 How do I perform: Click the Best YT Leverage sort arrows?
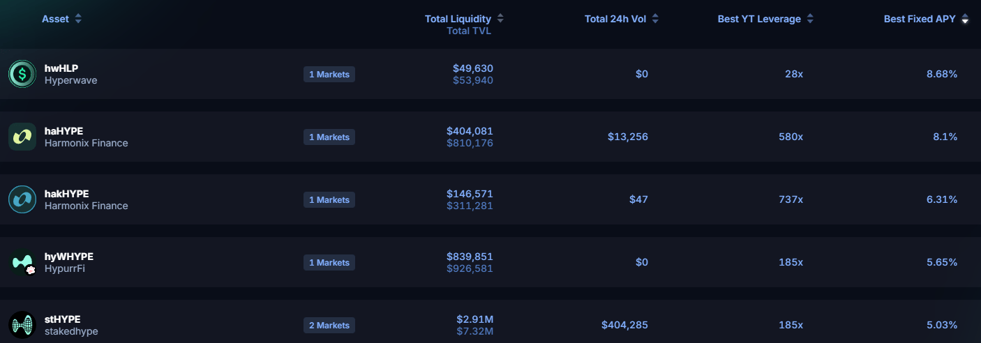[x=810, y=20]
